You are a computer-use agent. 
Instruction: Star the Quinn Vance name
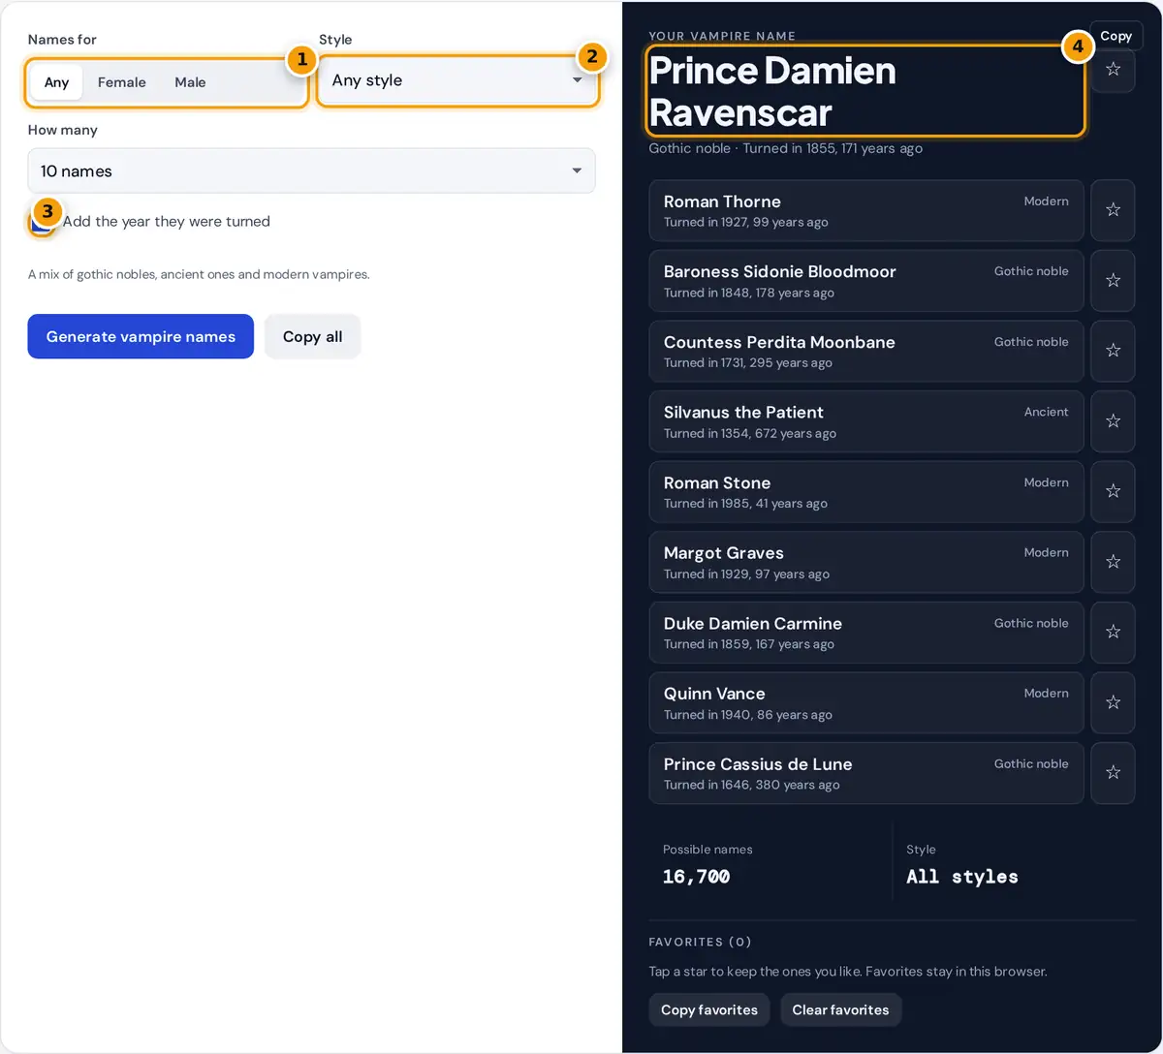(1113, 702)
